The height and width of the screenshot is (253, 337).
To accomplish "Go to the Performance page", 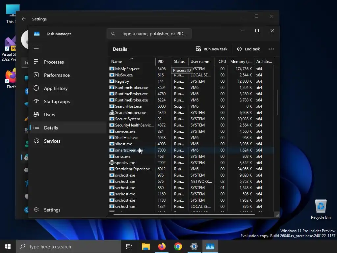I will coord(68,75).
